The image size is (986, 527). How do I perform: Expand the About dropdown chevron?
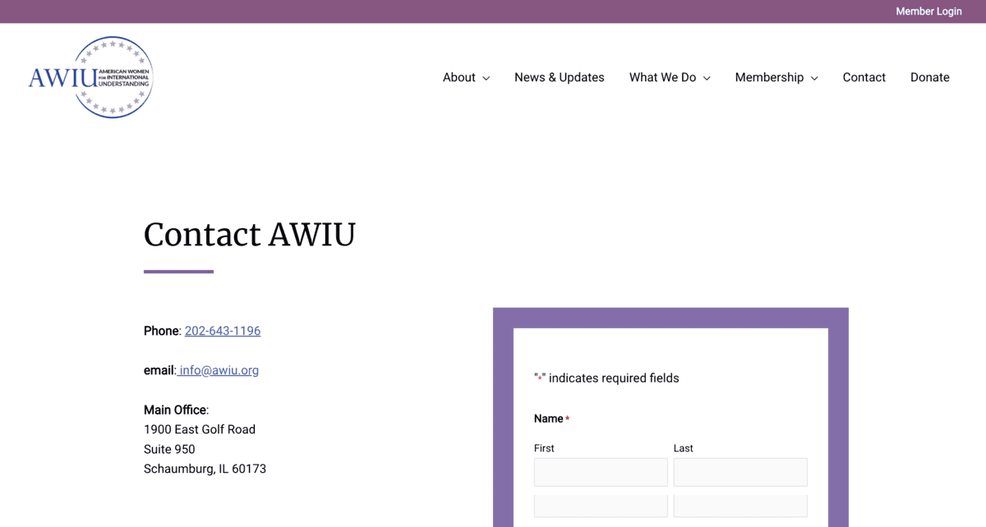pyautogui.click(x=486, y=78)
